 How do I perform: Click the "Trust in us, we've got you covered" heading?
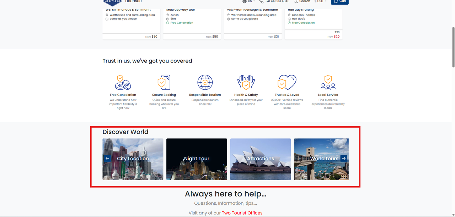pos(148,61)
